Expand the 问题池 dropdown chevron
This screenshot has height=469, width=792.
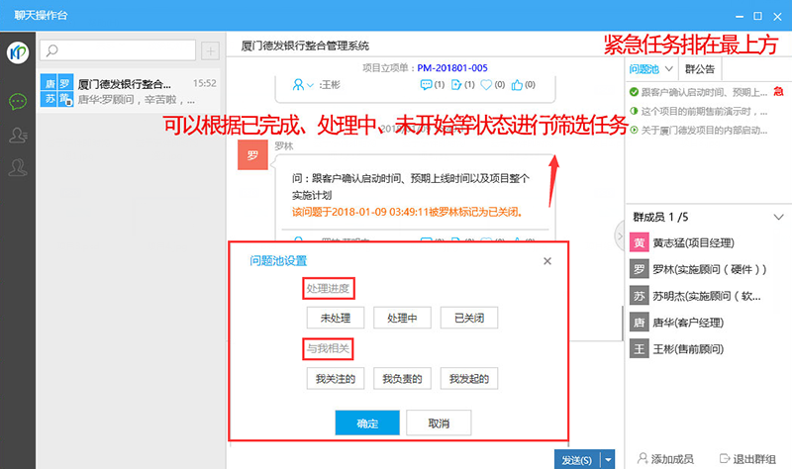pos(669,69)
